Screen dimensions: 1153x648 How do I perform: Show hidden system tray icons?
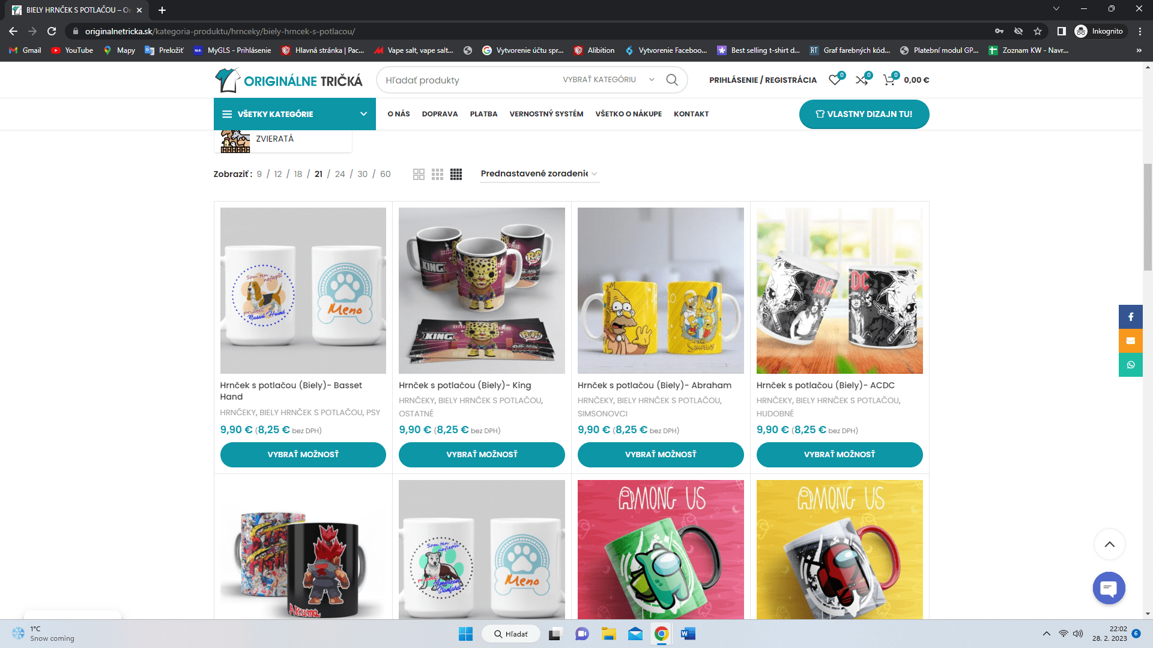tap(1047, 634)
